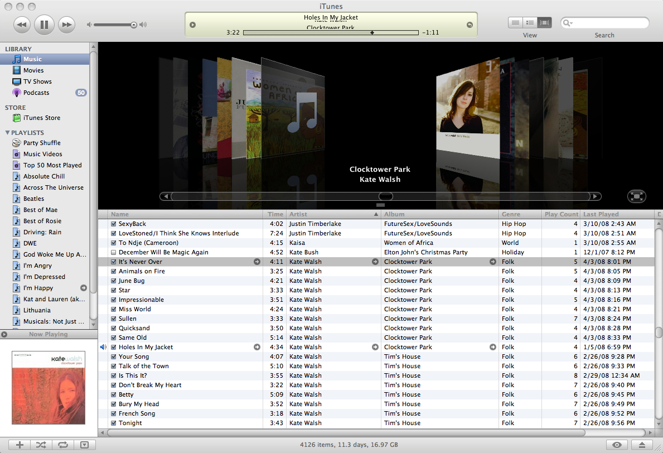Open the Driving: Rain playlist

45,232
